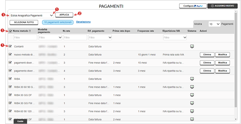Viewport: 241px width, 124px height.
Task: Click the Nome metodo column header
Action: (x=20, y=31)
